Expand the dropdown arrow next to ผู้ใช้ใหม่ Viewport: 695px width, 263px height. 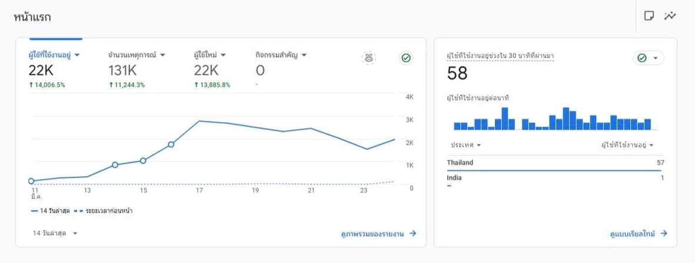(223, 55)
